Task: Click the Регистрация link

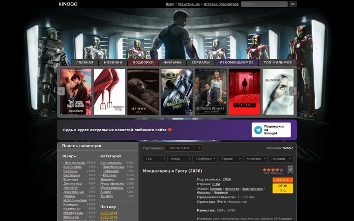Action: click(189, 4)
